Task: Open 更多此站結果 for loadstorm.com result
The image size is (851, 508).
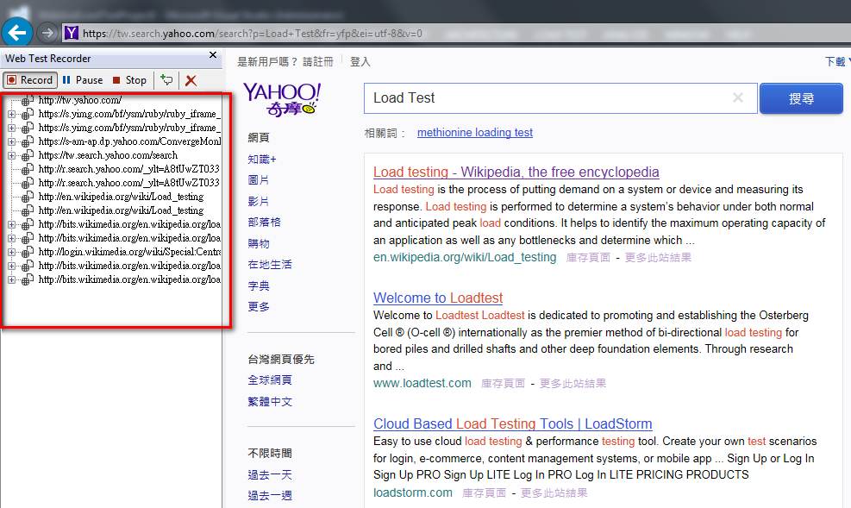Action: pos(554,493)
